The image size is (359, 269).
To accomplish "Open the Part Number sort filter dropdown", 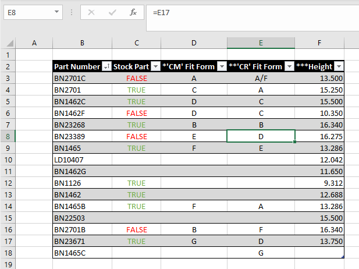I will point(106,67).
